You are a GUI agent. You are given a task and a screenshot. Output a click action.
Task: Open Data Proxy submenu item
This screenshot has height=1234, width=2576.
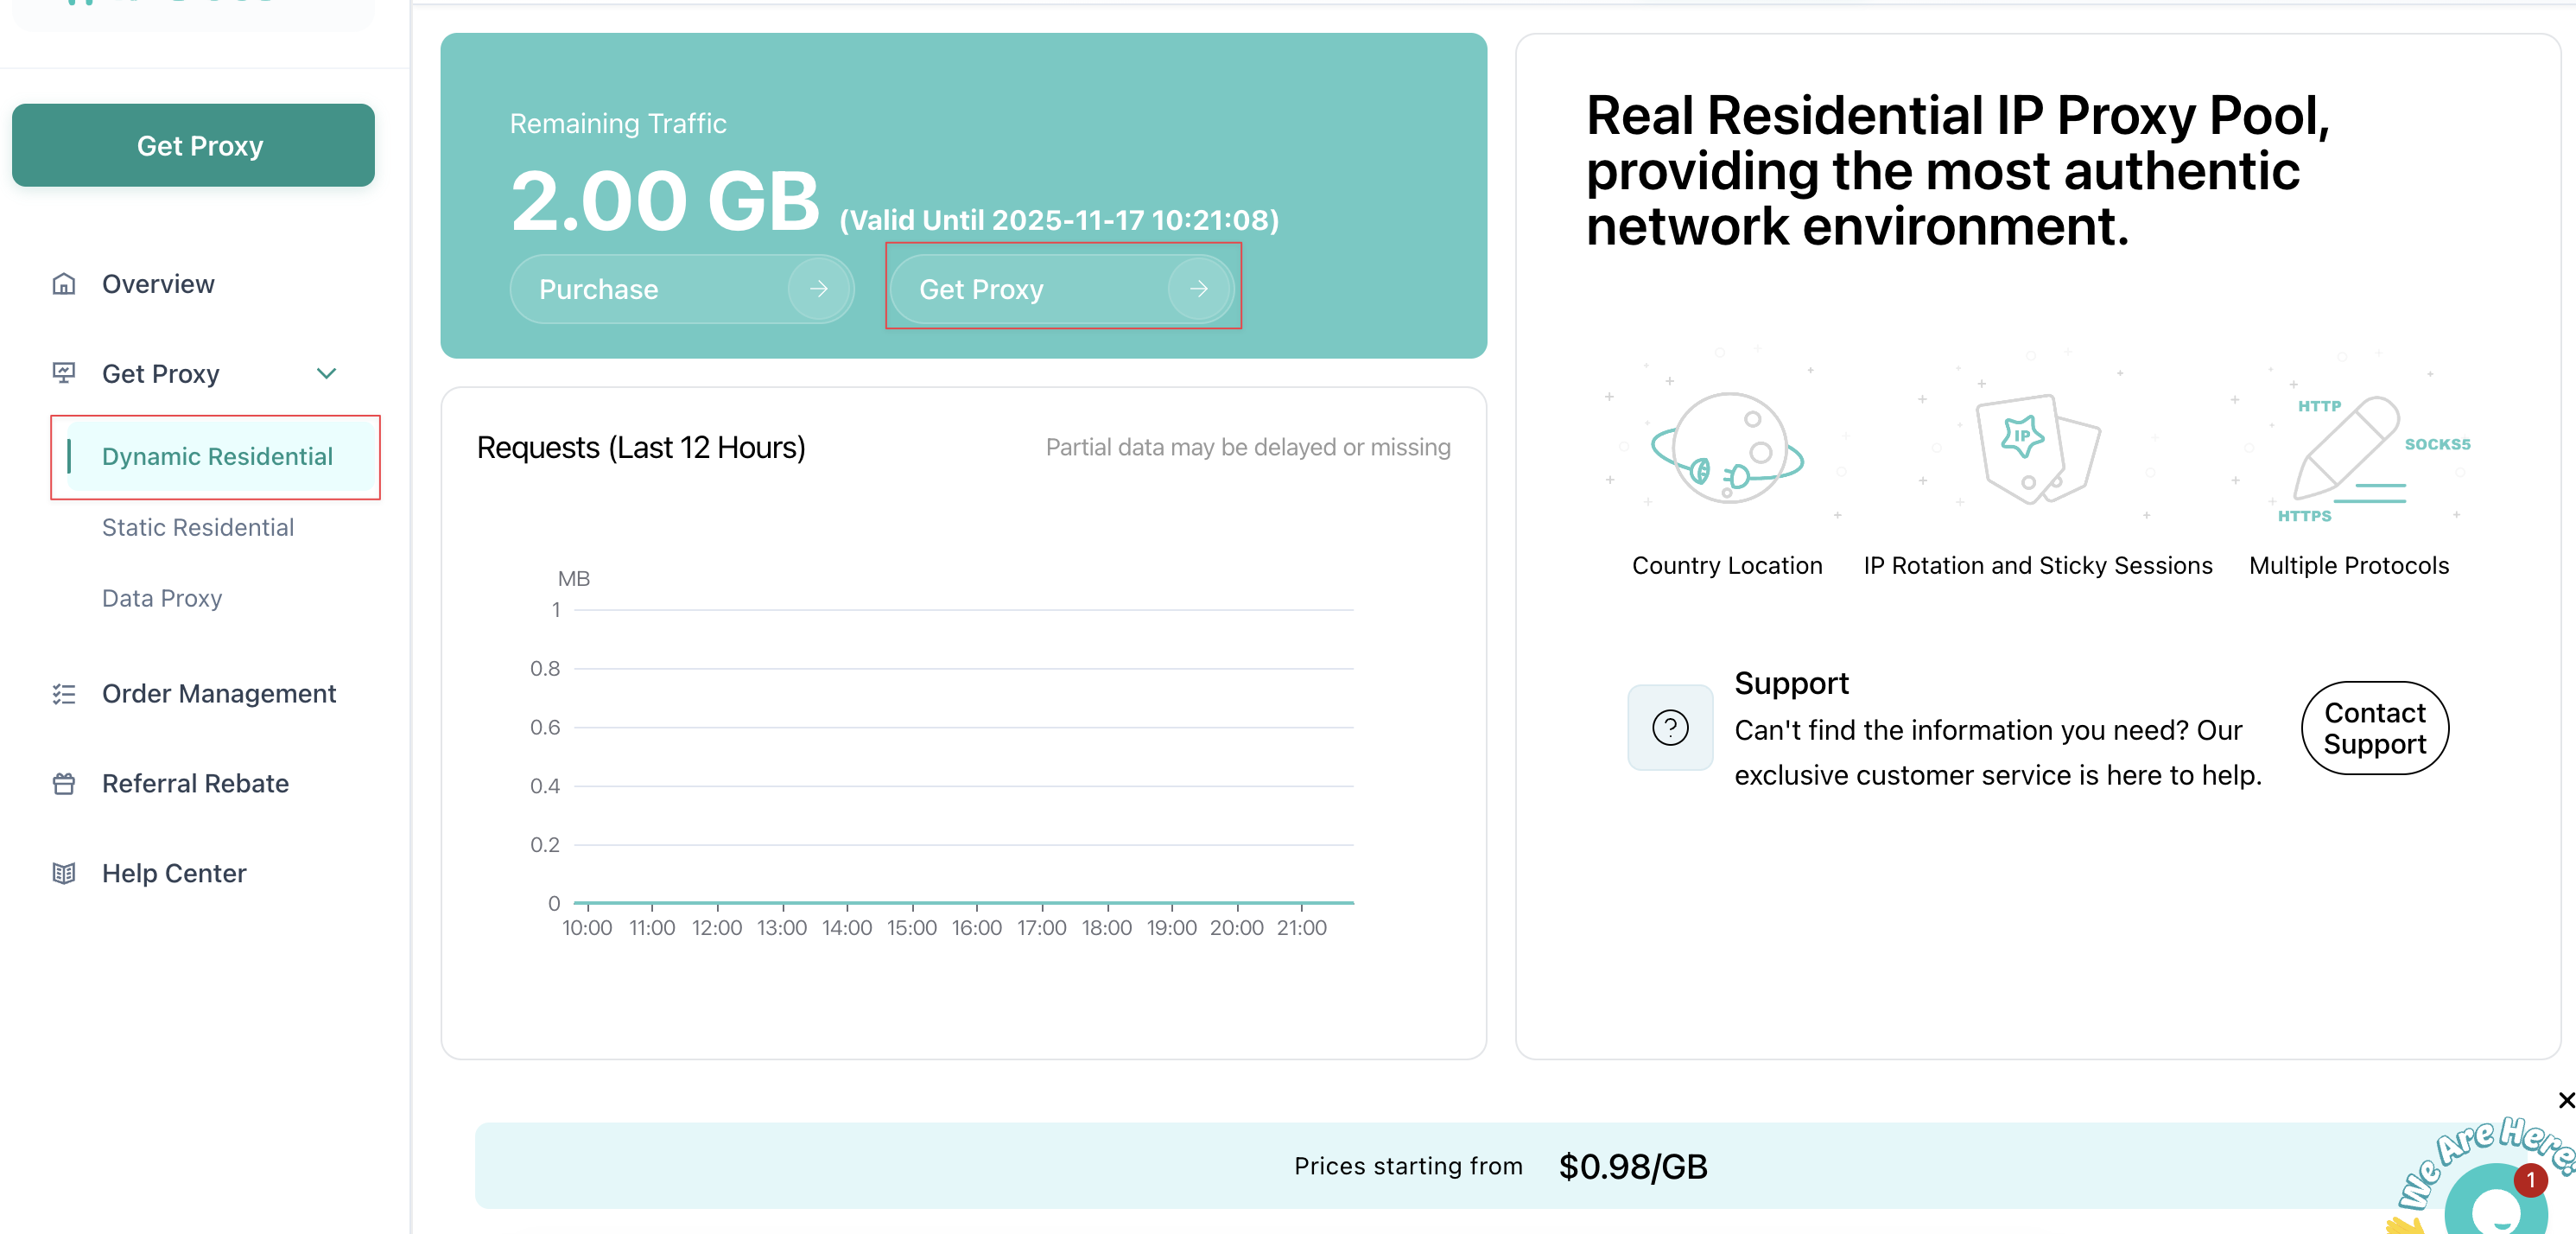(x=162, y=598)
